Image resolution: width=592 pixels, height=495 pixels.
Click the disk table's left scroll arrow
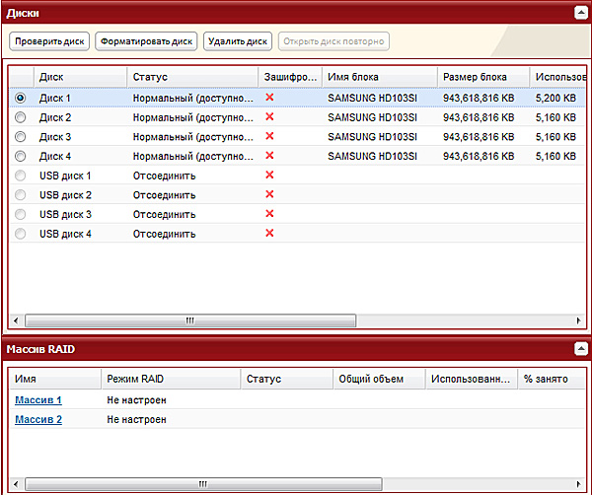point(15,320)
